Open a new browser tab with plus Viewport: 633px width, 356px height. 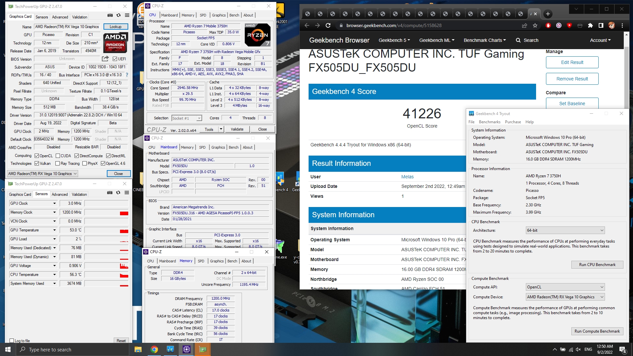tap(548, 14)
